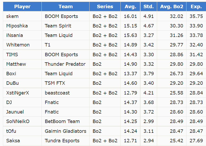Sort by Avg. Bo2 column header
The width and height of the screenshot is (206, 146).
tap(172, 7)
